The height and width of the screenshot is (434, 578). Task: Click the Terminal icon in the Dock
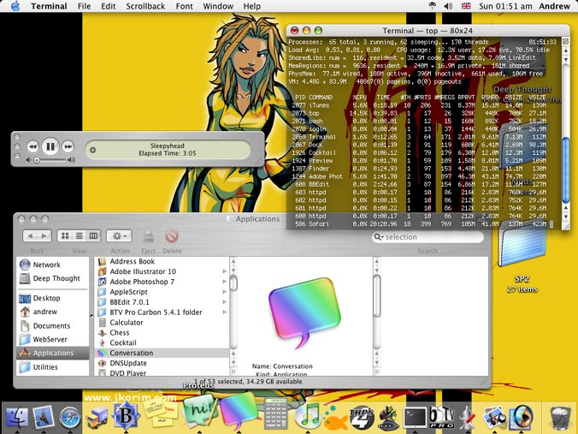tap(416, 418)
